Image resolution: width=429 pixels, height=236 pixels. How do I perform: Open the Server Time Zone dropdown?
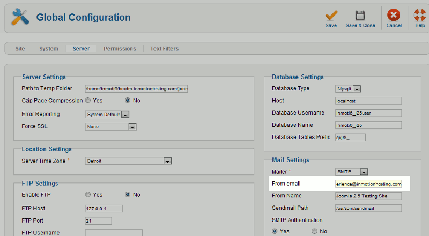[x=167, y=161]
